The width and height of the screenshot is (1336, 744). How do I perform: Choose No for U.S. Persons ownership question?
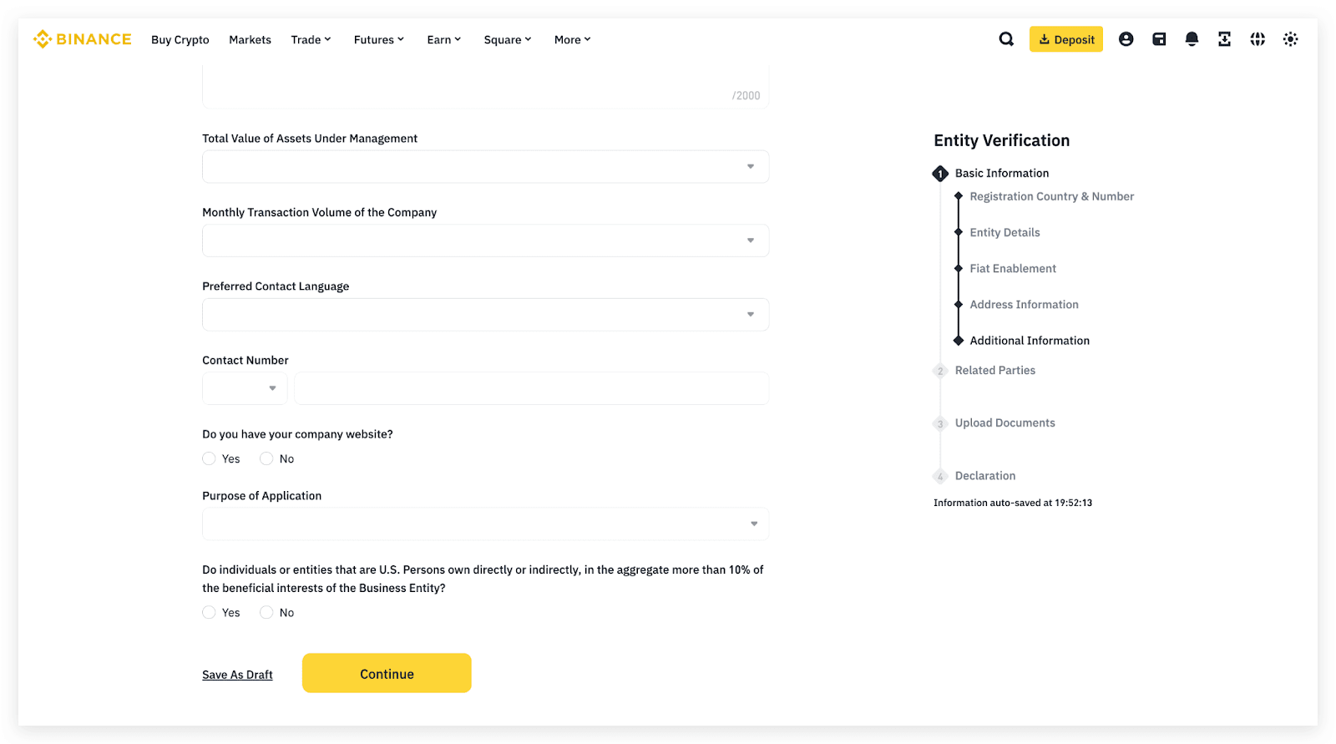[x=266, y=612]
